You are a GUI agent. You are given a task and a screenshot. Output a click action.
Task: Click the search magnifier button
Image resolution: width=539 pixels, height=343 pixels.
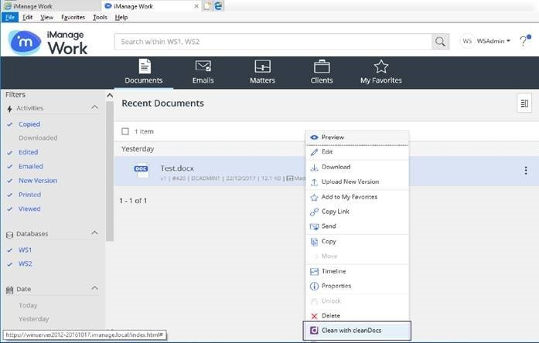tap(440, 42)
